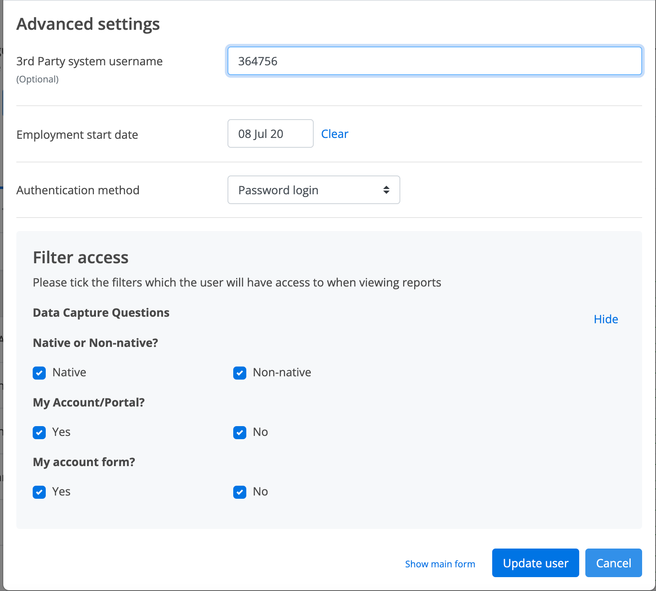Click the 3rd Party system username label
The image size is (656, 591).
pyautogui.click(x=89, y=61)
